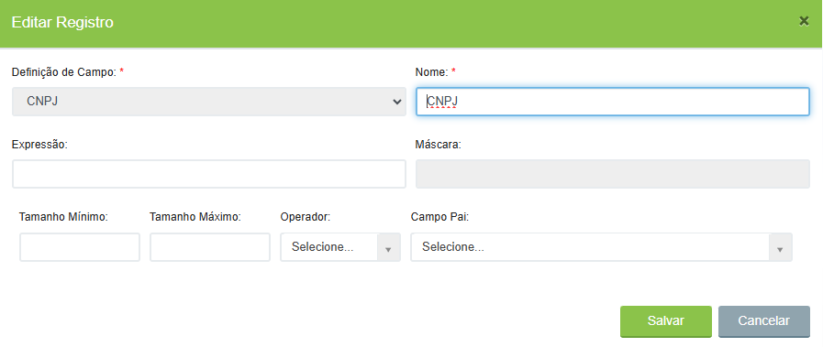Image resolution: width=823 pixels, height=347 pixels.
Task: Click the Tamanho Mínimo label
Action: click(x=63, y=217)
